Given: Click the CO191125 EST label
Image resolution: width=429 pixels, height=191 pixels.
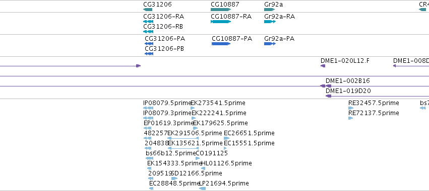Looking at the screenshot, I should click(212, 153).
